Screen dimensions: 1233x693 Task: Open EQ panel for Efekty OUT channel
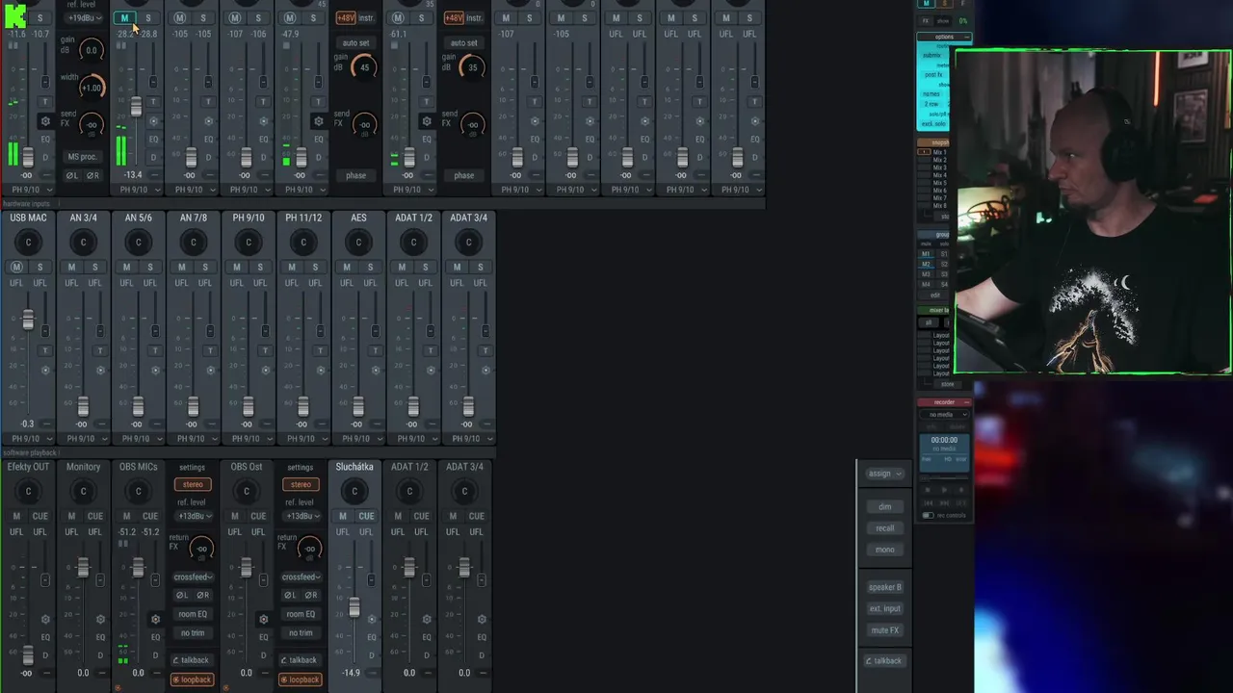(45, 637)
